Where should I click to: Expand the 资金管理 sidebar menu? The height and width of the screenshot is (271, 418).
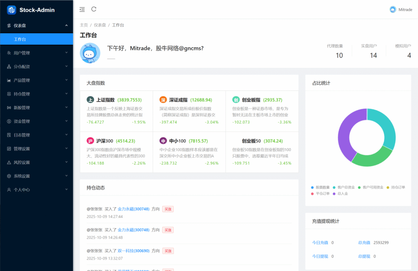pos(36,121)
